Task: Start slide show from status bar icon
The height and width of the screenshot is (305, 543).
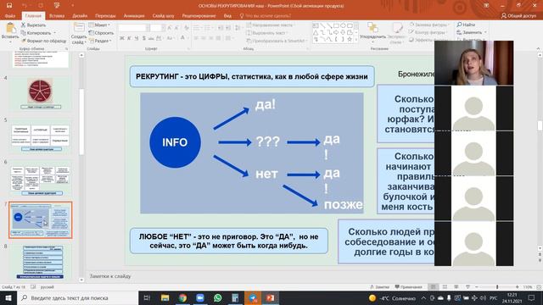Action: click(x=467, y=287)
